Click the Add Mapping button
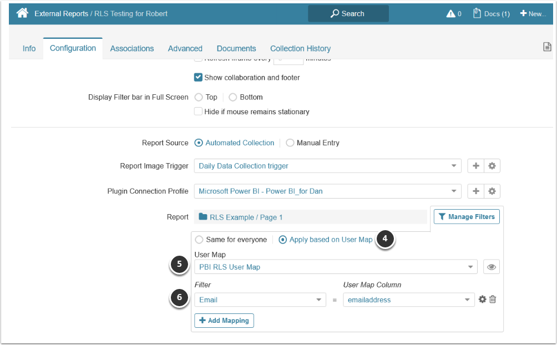This screenshot has width=557, height=345. (224, 321)
